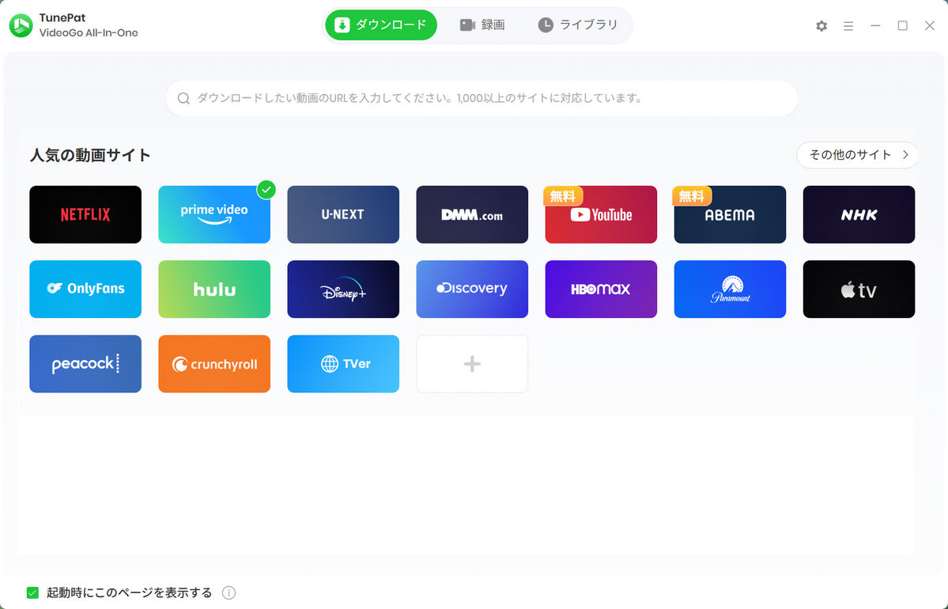Open the Peacock site tile

[85, 364]
